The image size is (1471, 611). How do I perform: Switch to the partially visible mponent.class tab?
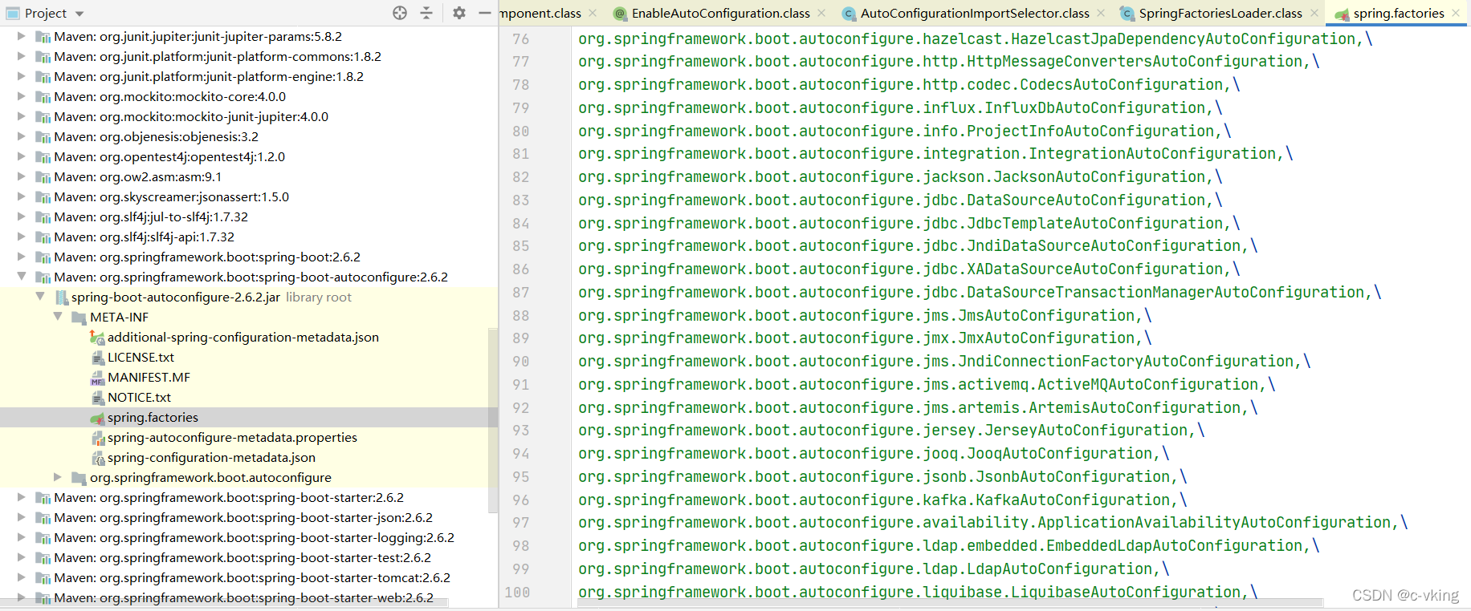pyautogui.click(x=540, y=13)
